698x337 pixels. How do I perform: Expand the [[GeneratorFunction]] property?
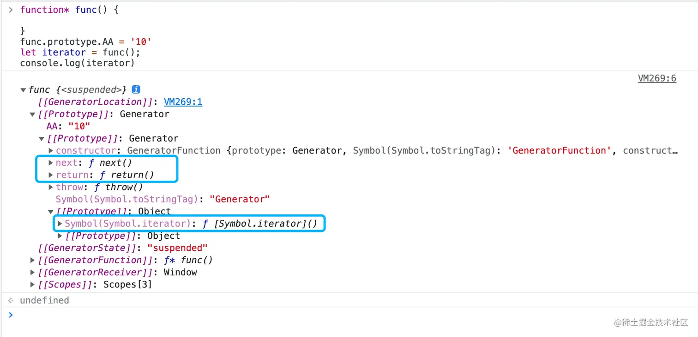click(32, 260)
